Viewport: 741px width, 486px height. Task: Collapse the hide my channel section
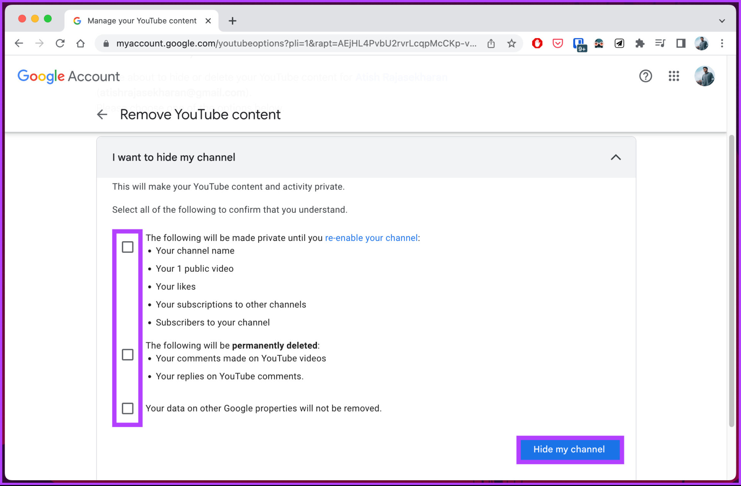(x=616, y=157)
